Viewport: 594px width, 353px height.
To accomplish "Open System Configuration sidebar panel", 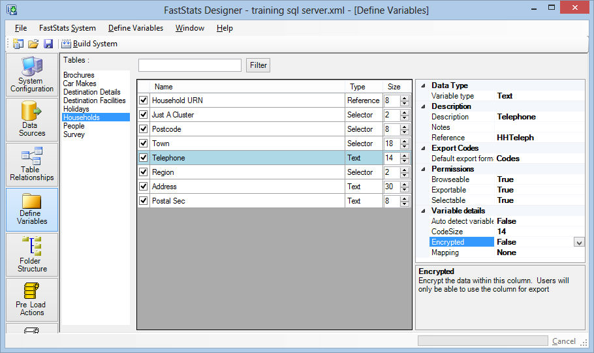I will tap(32, 74).
